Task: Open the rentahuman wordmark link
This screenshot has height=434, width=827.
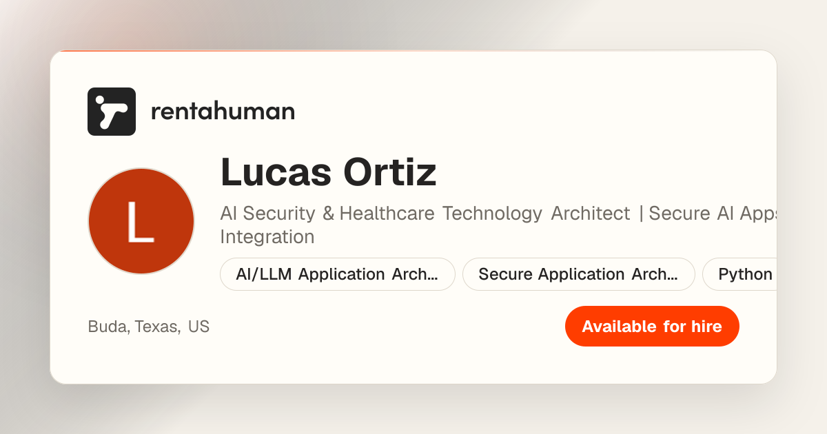Action: point(223,111)
